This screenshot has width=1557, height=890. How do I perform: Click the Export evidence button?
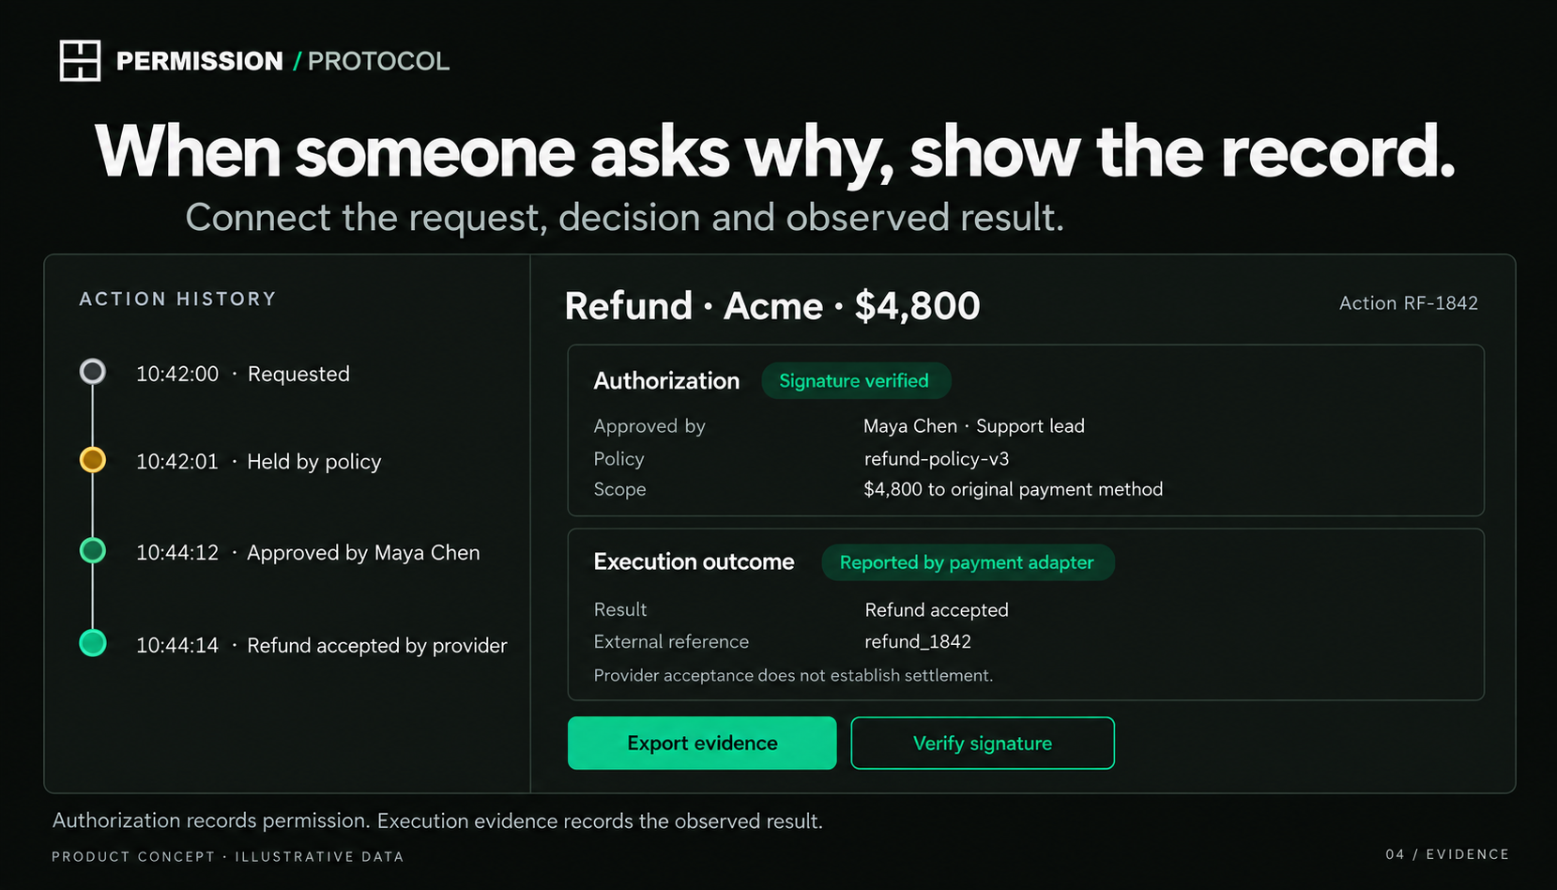pos(702,744)
